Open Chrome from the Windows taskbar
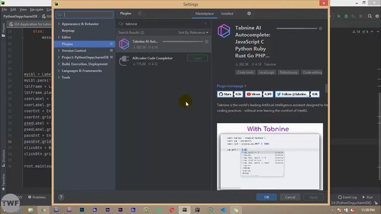 [43, 210]
